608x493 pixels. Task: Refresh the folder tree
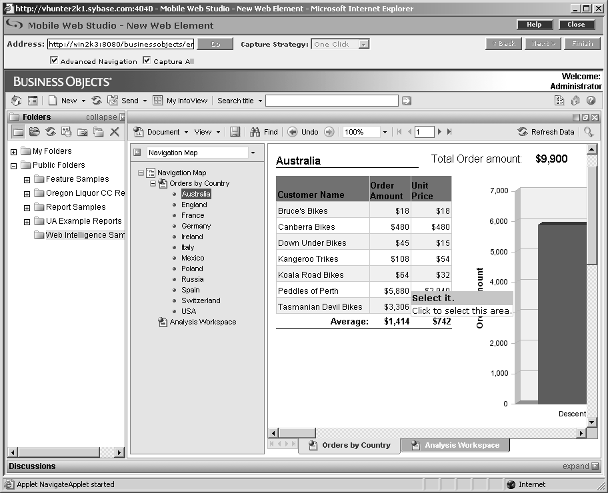[x=51, y=132]
